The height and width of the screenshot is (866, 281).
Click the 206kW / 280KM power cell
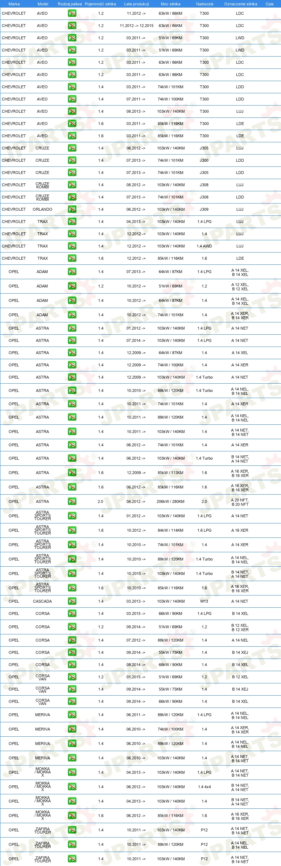[171, 501]
